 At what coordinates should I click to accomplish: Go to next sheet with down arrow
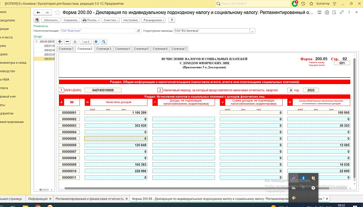pos(96,41)
